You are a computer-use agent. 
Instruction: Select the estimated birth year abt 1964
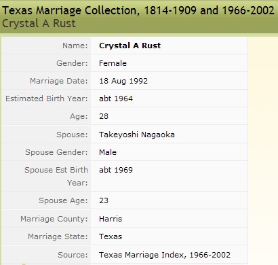pyautogui.click(x=116, y=99)
